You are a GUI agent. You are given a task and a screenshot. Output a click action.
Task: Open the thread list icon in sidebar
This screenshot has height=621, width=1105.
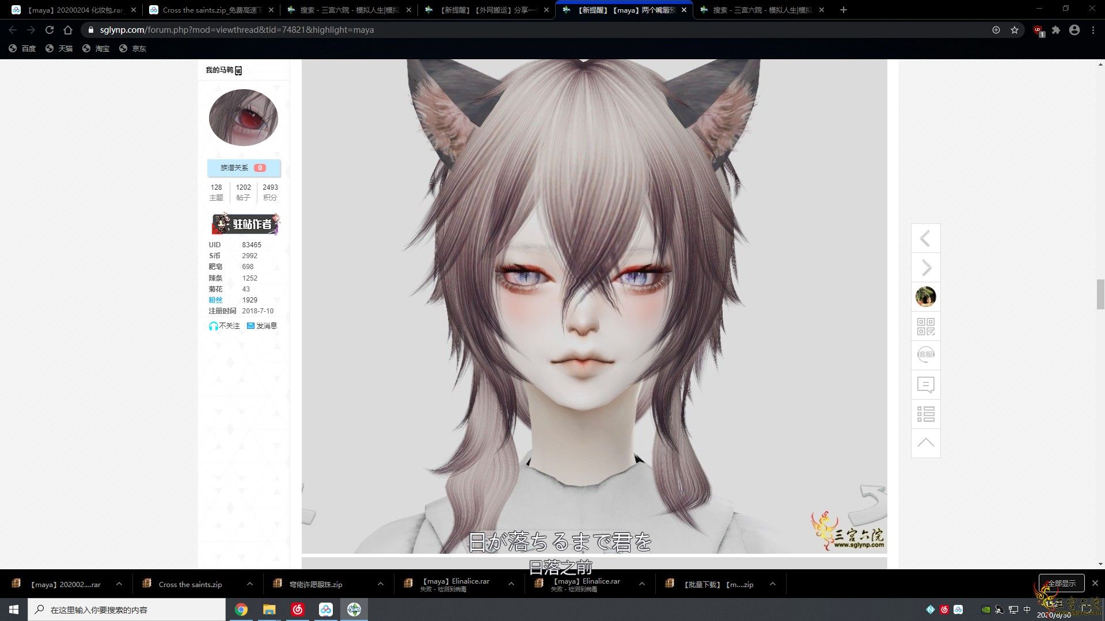coord(925,413)
